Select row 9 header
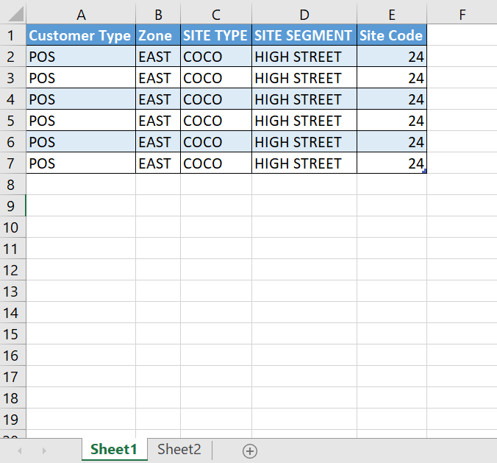Viewport: 497px width, 463px height. (12, 205)
